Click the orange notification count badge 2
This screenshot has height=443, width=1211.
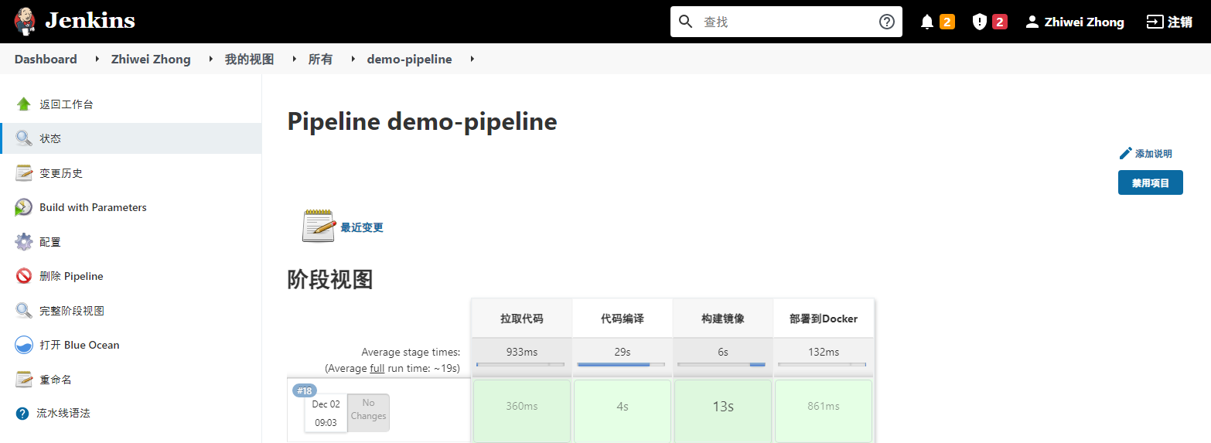(x=947, y=22)
